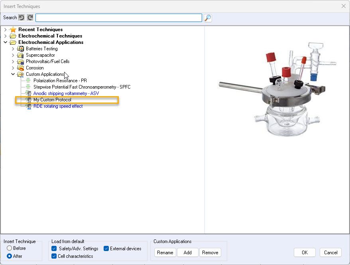Image resolution: width=350 pixels, height=265 pixels.
Task: Click the first icon beside Search label
Action: point(22,18)
